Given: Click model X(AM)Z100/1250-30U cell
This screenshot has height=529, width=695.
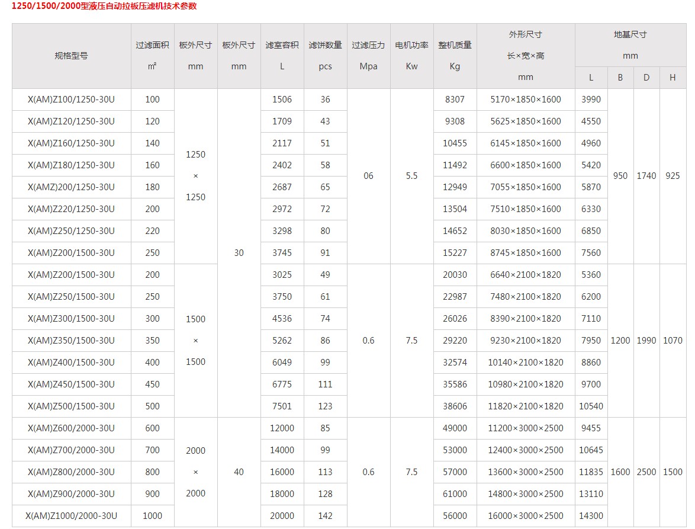Looking at the screenshot, I should point(71,100).
